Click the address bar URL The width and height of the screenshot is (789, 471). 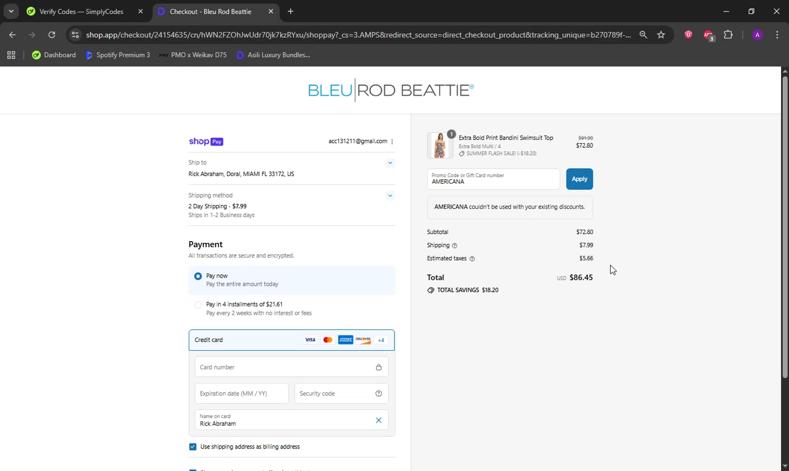click(x=358, y=35)
